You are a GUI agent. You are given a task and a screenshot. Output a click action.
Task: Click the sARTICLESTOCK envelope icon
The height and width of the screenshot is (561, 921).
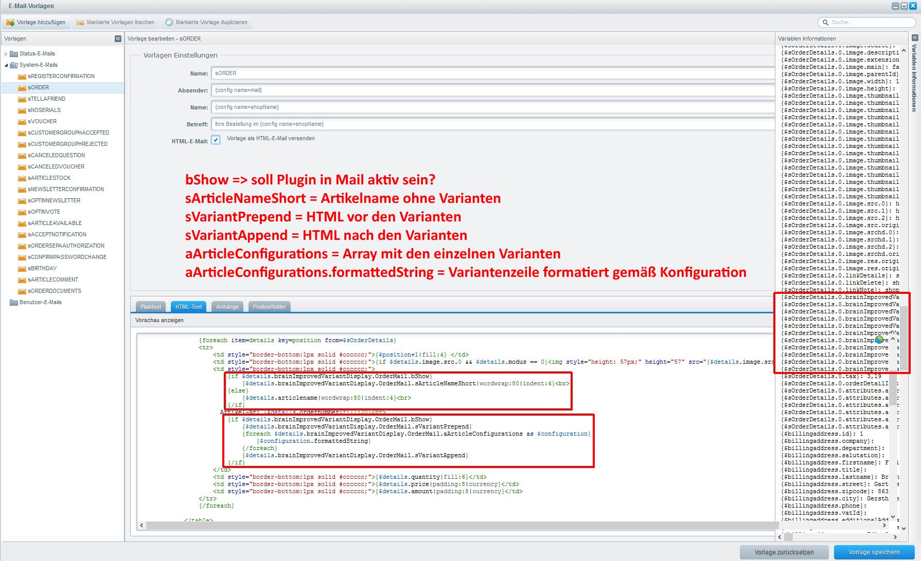point(22,178)
